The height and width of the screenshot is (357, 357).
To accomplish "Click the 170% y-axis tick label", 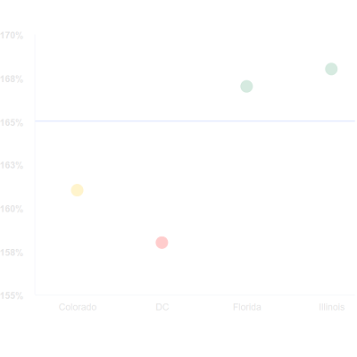I will (12, 36).
